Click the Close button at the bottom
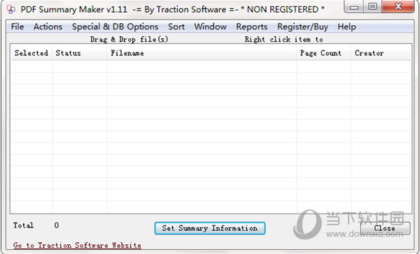 coord(384,228)
